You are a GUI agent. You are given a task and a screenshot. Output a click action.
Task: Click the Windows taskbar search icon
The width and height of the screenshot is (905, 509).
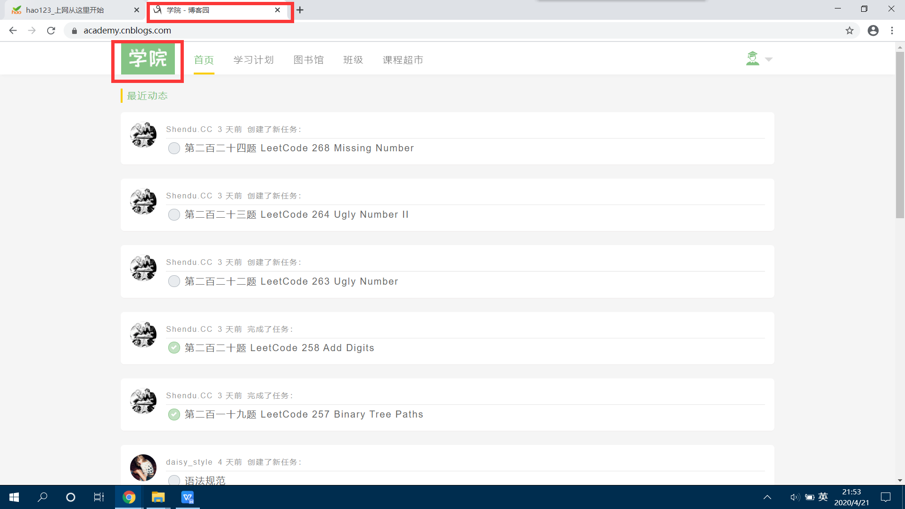tap(42, 497)
